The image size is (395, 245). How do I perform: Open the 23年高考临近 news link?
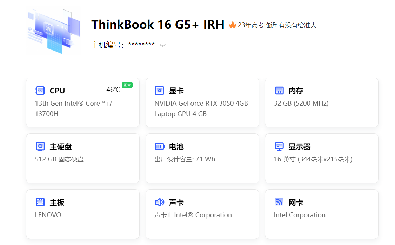280,25
